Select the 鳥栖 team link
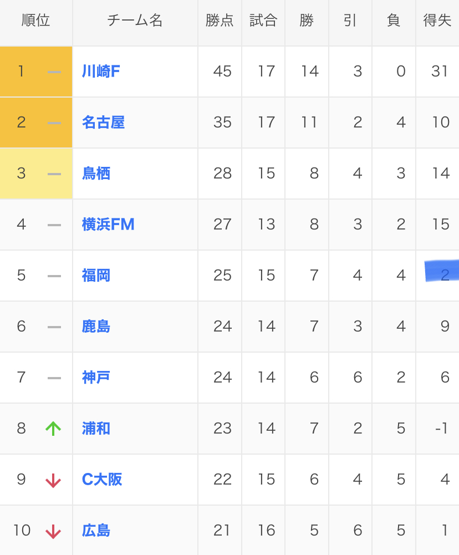Screen dimensions: 459x555 tap(96, 174)
